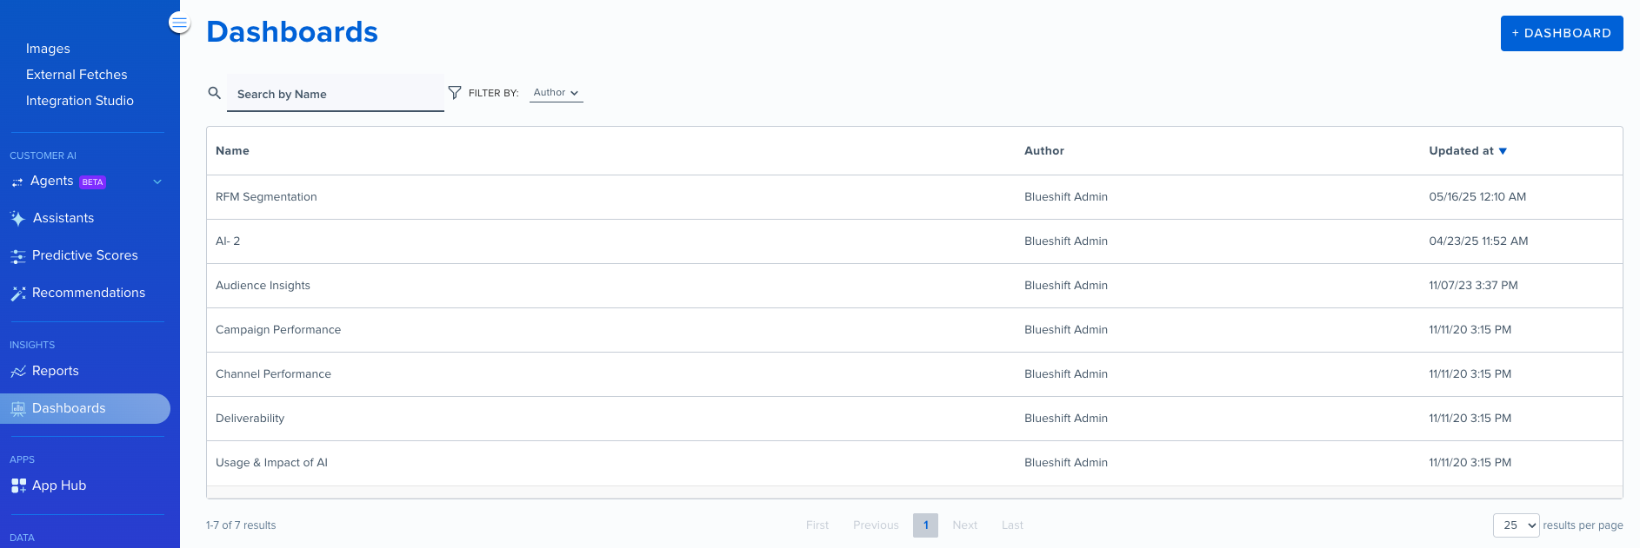Open the Usage & Impact of AI dashboard

pos(271,463)
